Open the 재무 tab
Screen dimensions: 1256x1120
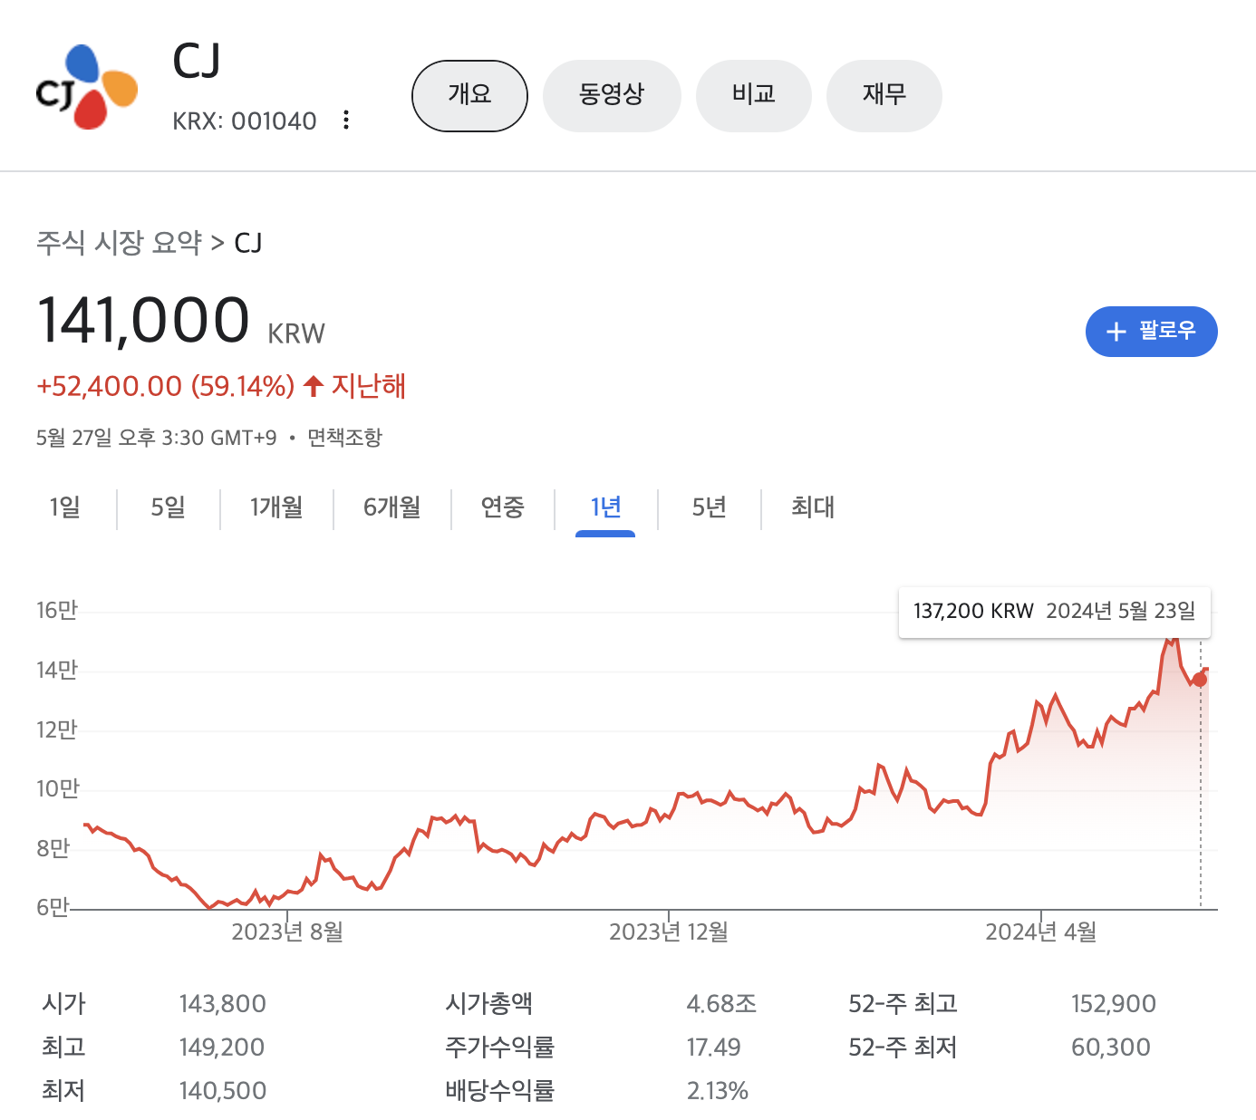tap(884, 96)
